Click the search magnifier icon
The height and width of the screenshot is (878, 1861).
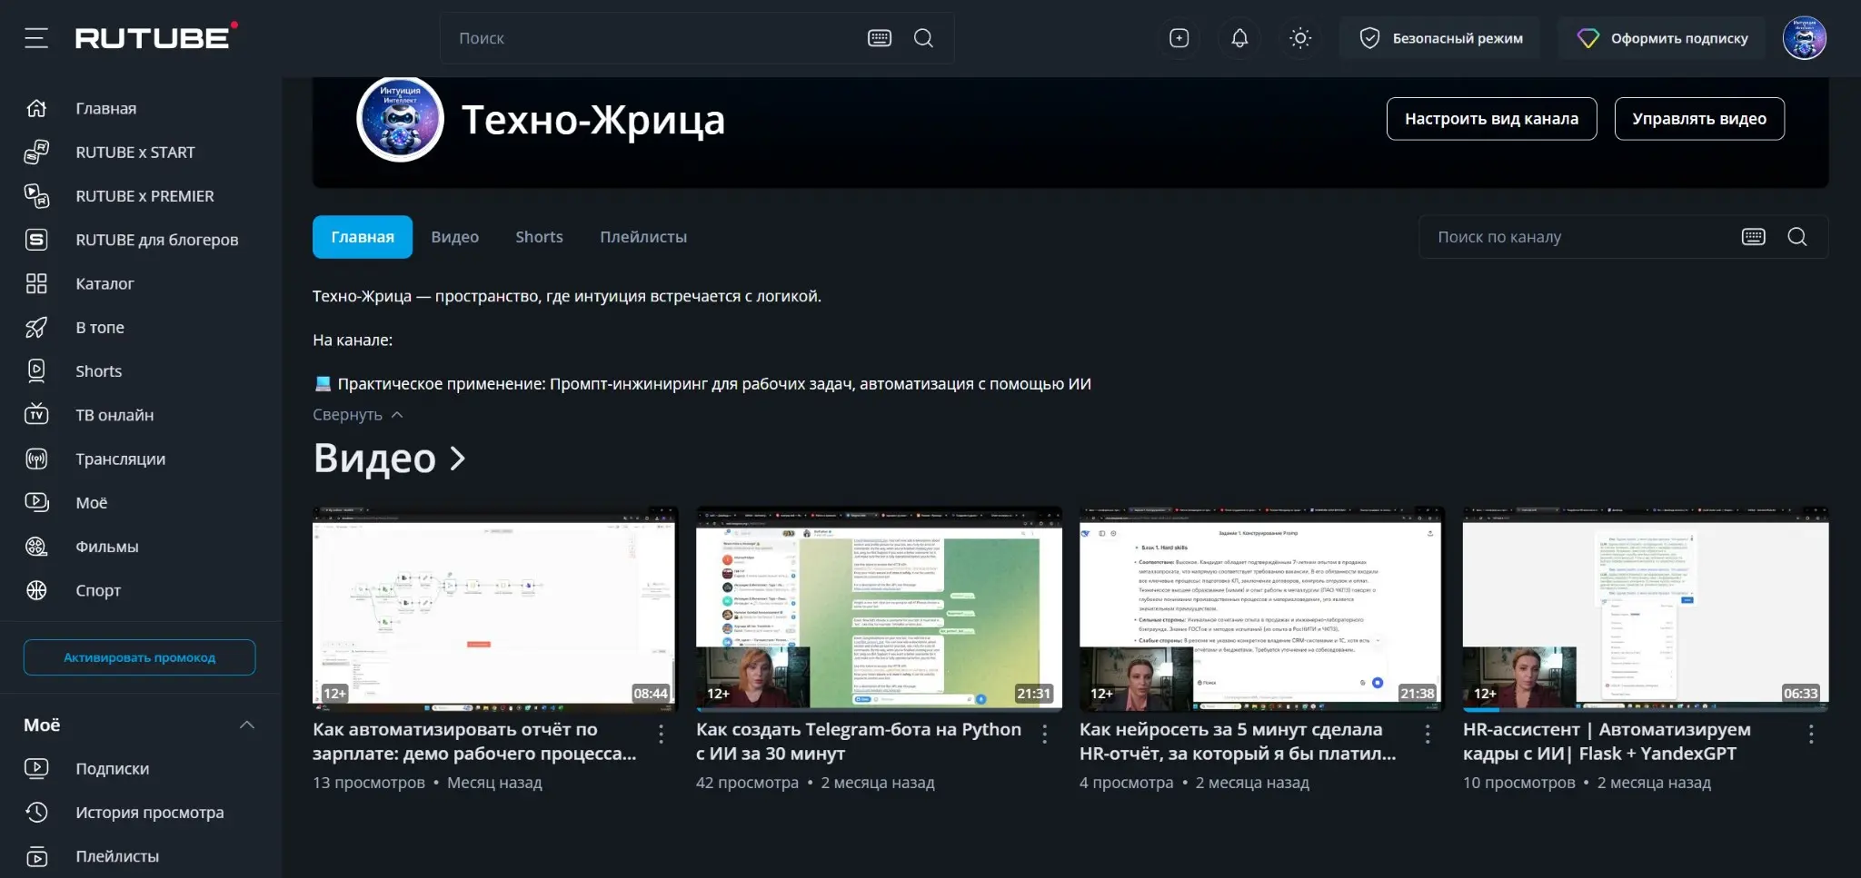point(923,38)
